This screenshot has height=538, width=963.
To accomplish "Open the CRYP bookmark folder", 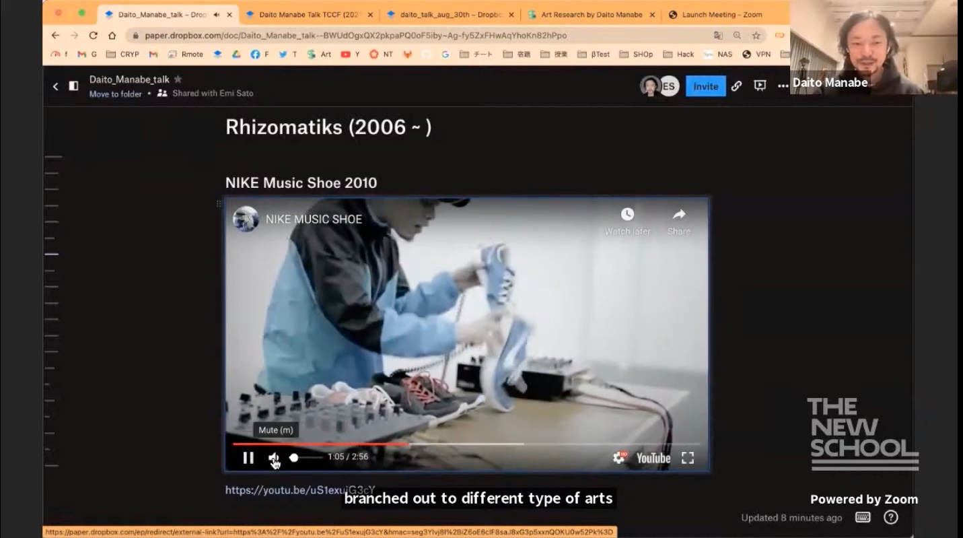I will (x=122, y=55).
